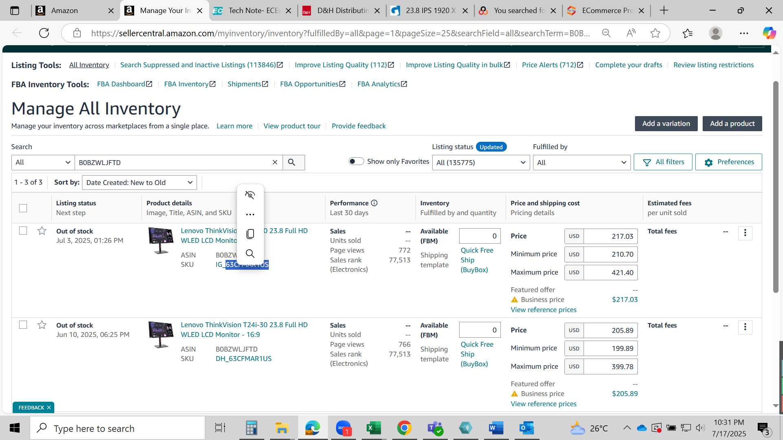Open Calculator from taskbar
The height and width of the screenshot is (440, 783).
click(x=251, y=428)
